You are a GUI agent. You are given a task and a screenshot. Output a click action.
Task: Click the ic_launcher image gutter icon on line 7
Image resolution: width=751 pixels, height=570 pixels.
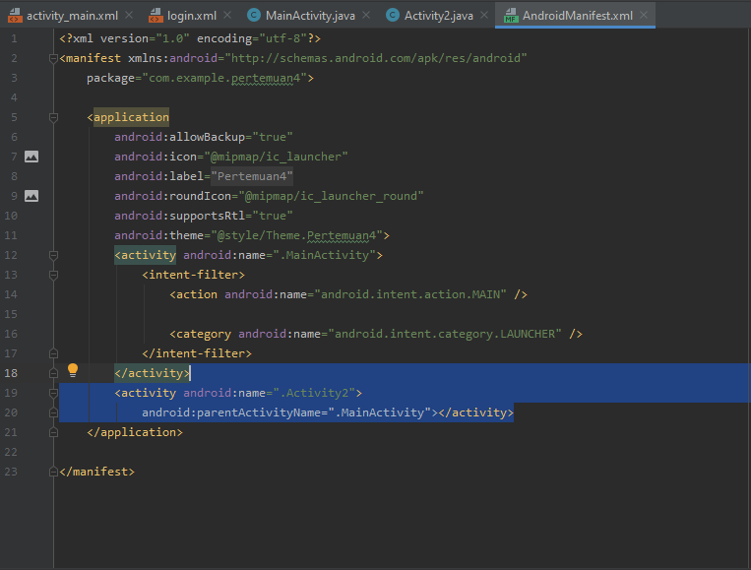click(31, 157)
